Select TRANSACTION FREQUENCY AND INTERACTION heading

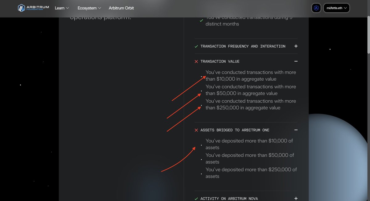(243, 46)
